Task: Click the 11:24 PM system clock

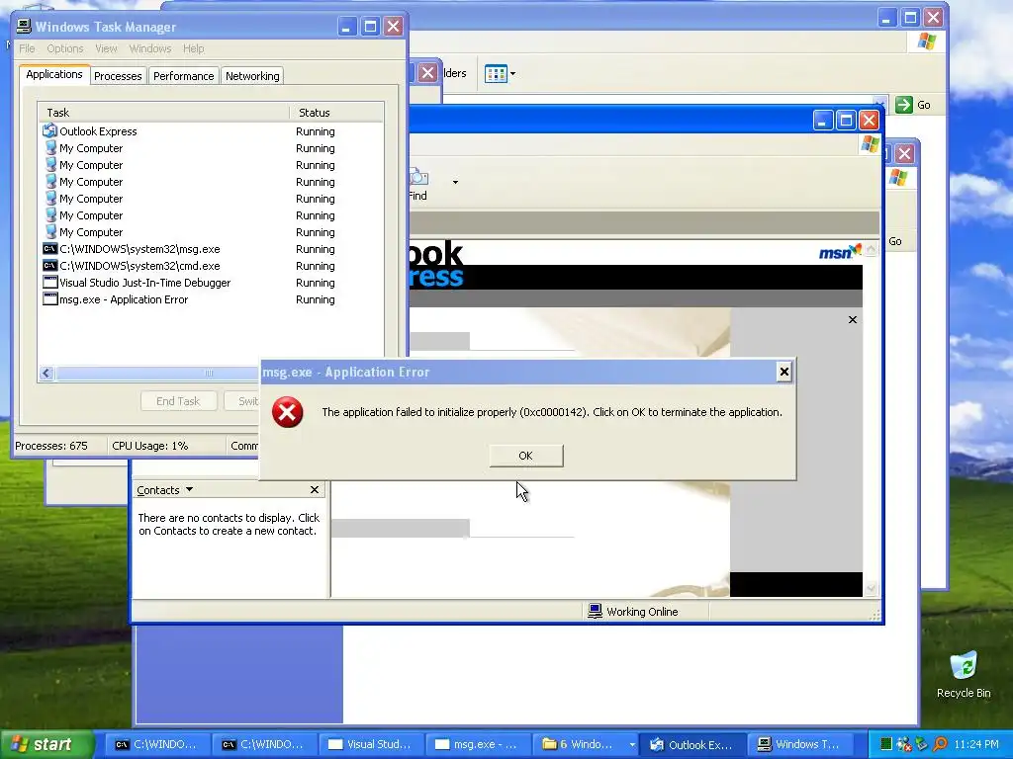Action: click(976, 744)
